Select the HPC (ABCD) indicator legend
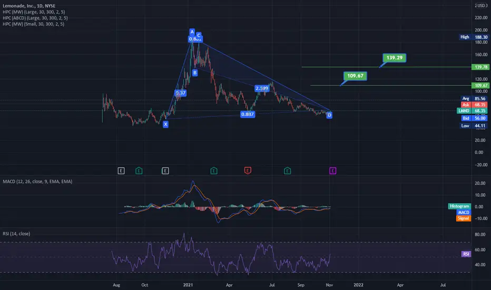Viewport: 491px width, 290px height. (x=35, y=18)
